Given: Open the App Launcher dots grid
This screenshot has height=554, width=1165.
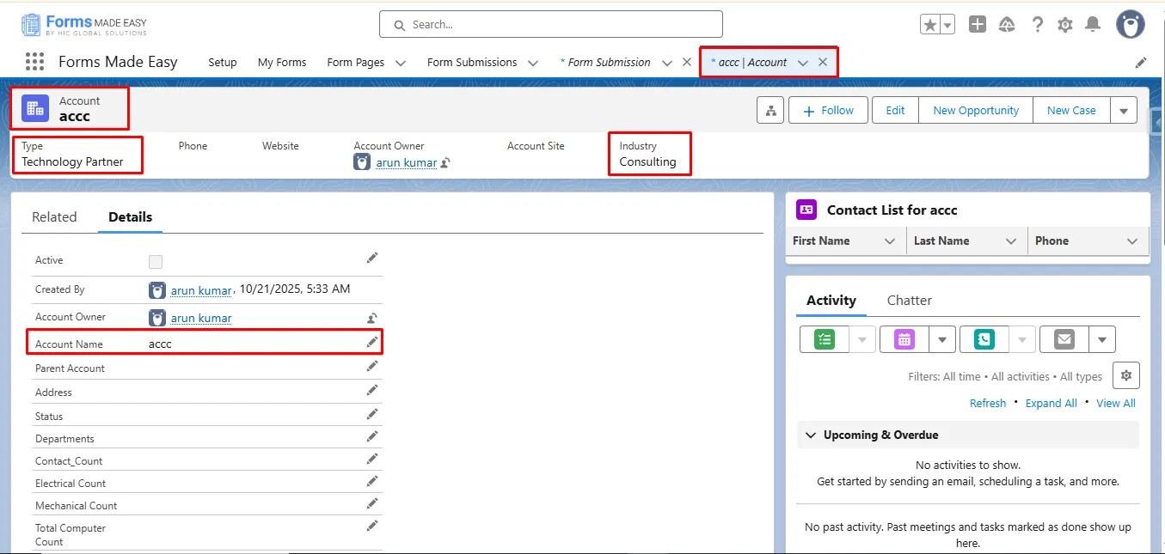Looking at the screenshot, I should click(x=34, y=62).
